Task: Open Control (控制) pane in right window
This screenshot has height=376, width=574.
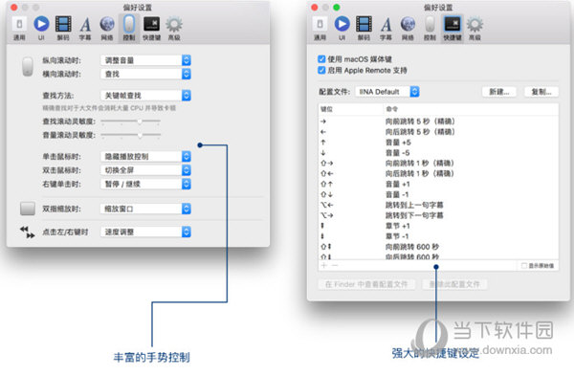Action: tap(430, 29)
